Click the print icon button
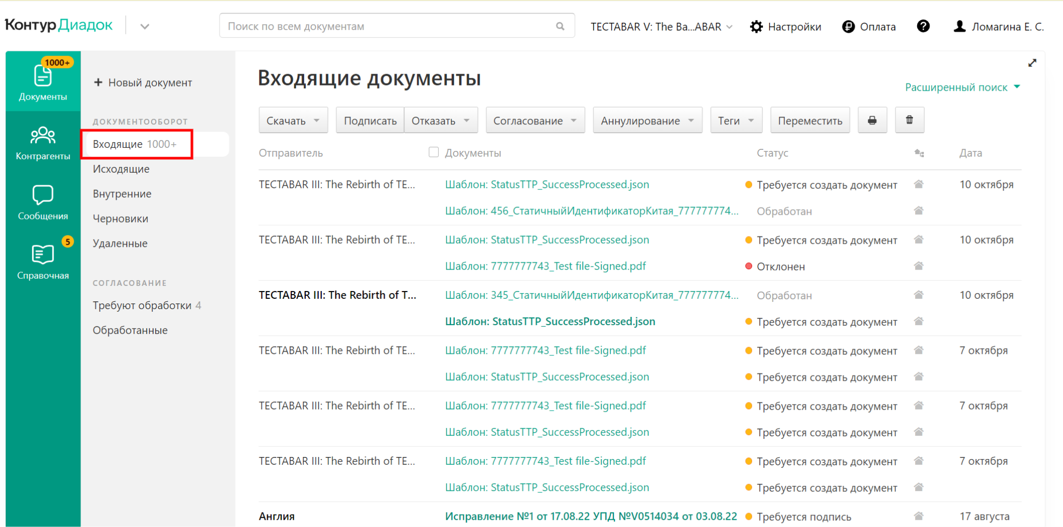The height and width of the screenshot is (527, 1063). point(872,120)
